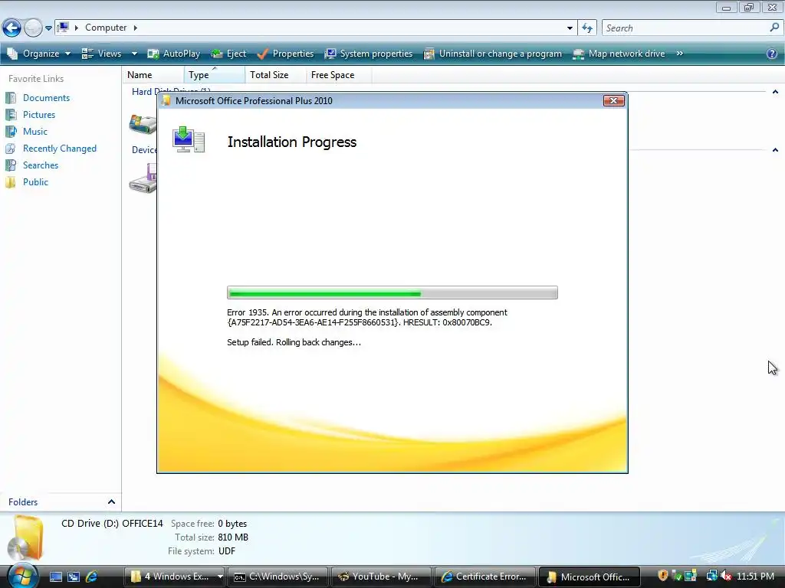Click the Documents folder icon
This screenshot has height=588, width=785.
[x=11, y=98]
